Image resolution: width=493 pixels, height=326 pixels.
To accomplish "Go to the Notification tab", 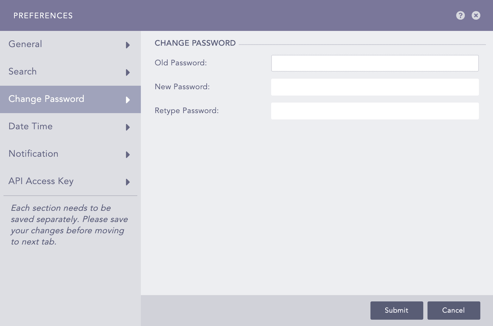I will 33,154.
